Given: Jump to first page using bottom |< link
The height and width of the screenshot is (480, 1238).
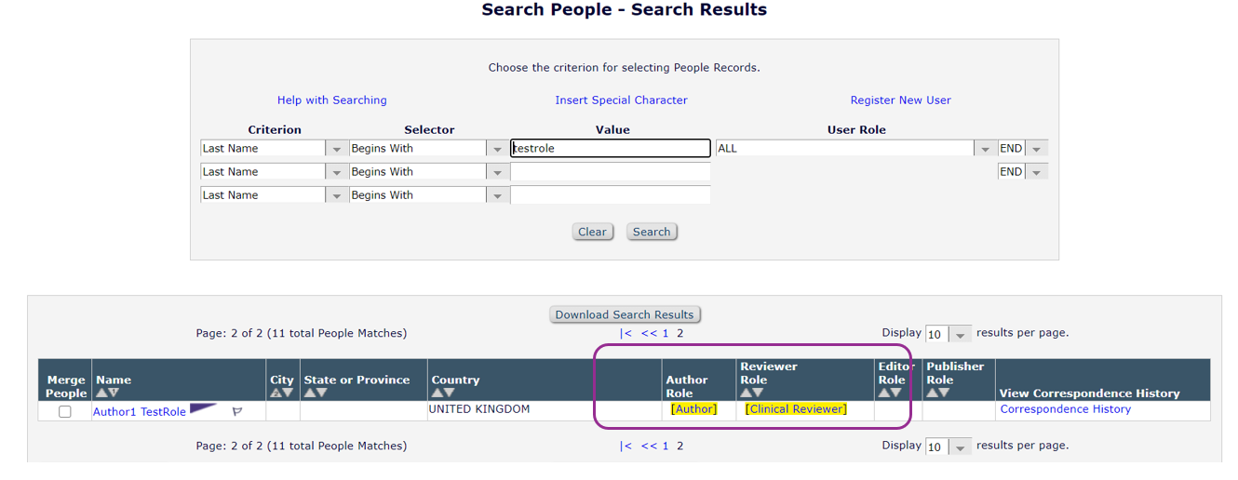Looking at the screenshot, I should (626, 447).
